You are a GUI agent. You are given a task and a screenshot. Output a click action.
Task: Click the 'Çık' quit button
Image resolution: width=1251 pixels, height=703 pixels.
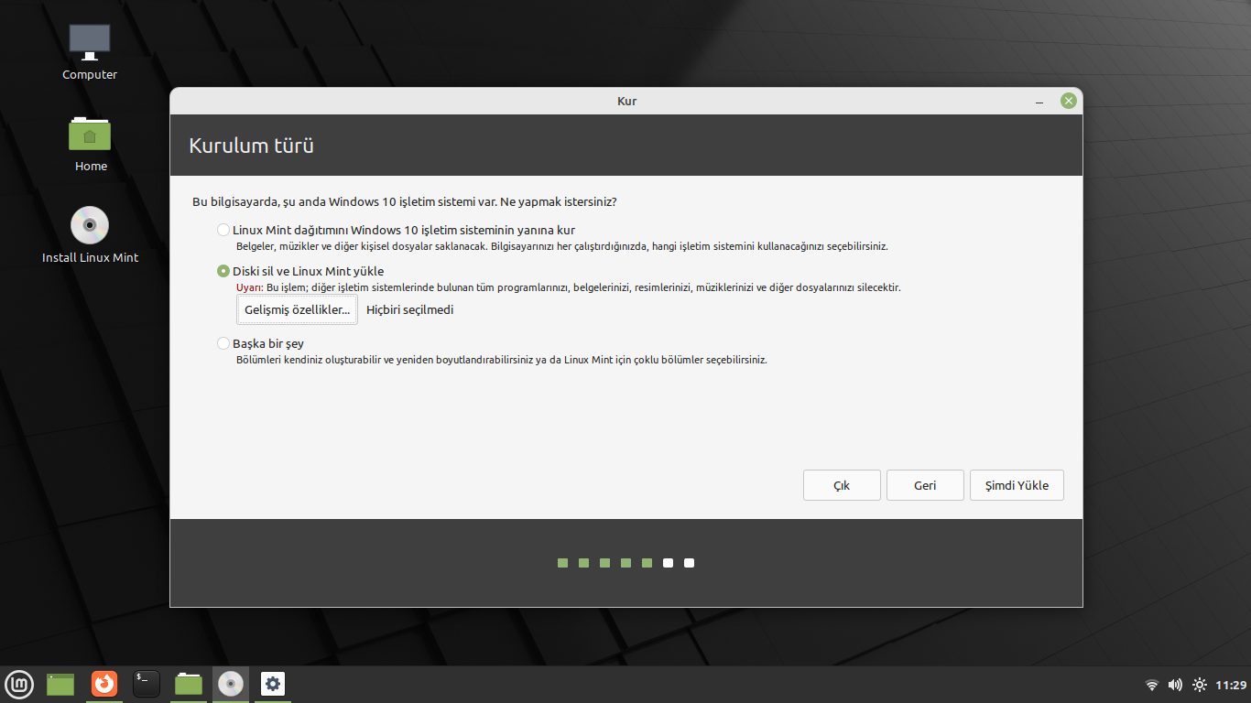tap(842, 485)
